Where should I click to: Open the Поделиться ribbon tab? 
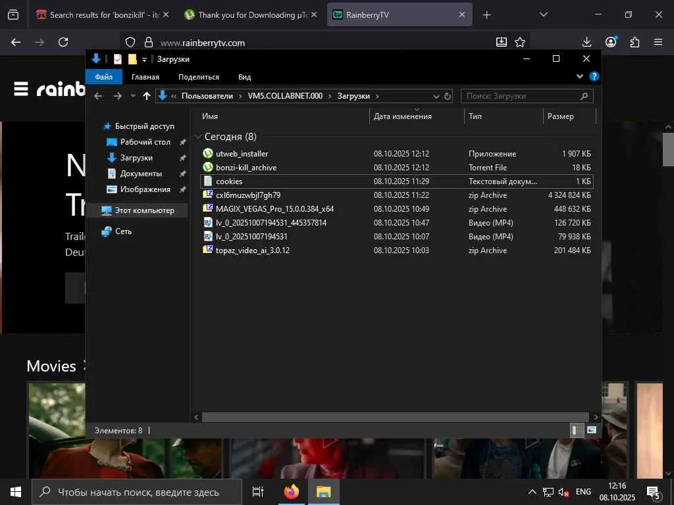pyautogui.click(x=199, y=77)
